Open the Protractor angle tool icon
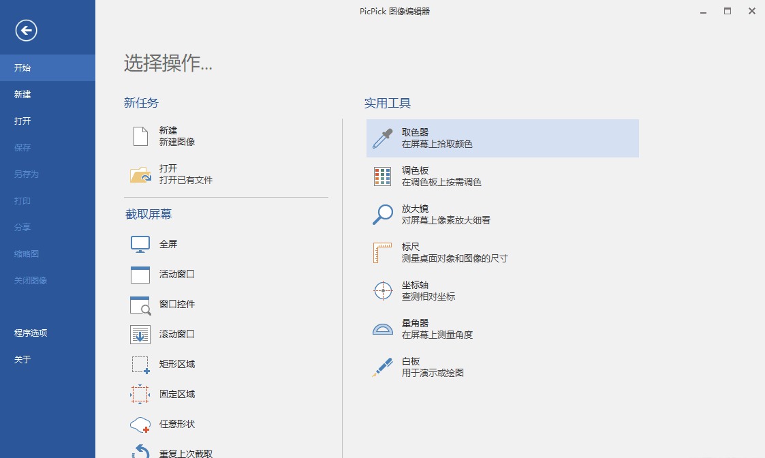The image size is (765, 458). tap(382, 329)
